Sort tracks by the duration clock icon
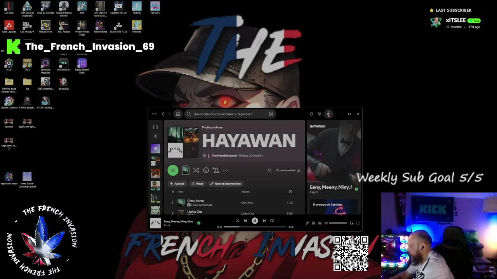Screen dimensions: 497x279 click(290, 192)
